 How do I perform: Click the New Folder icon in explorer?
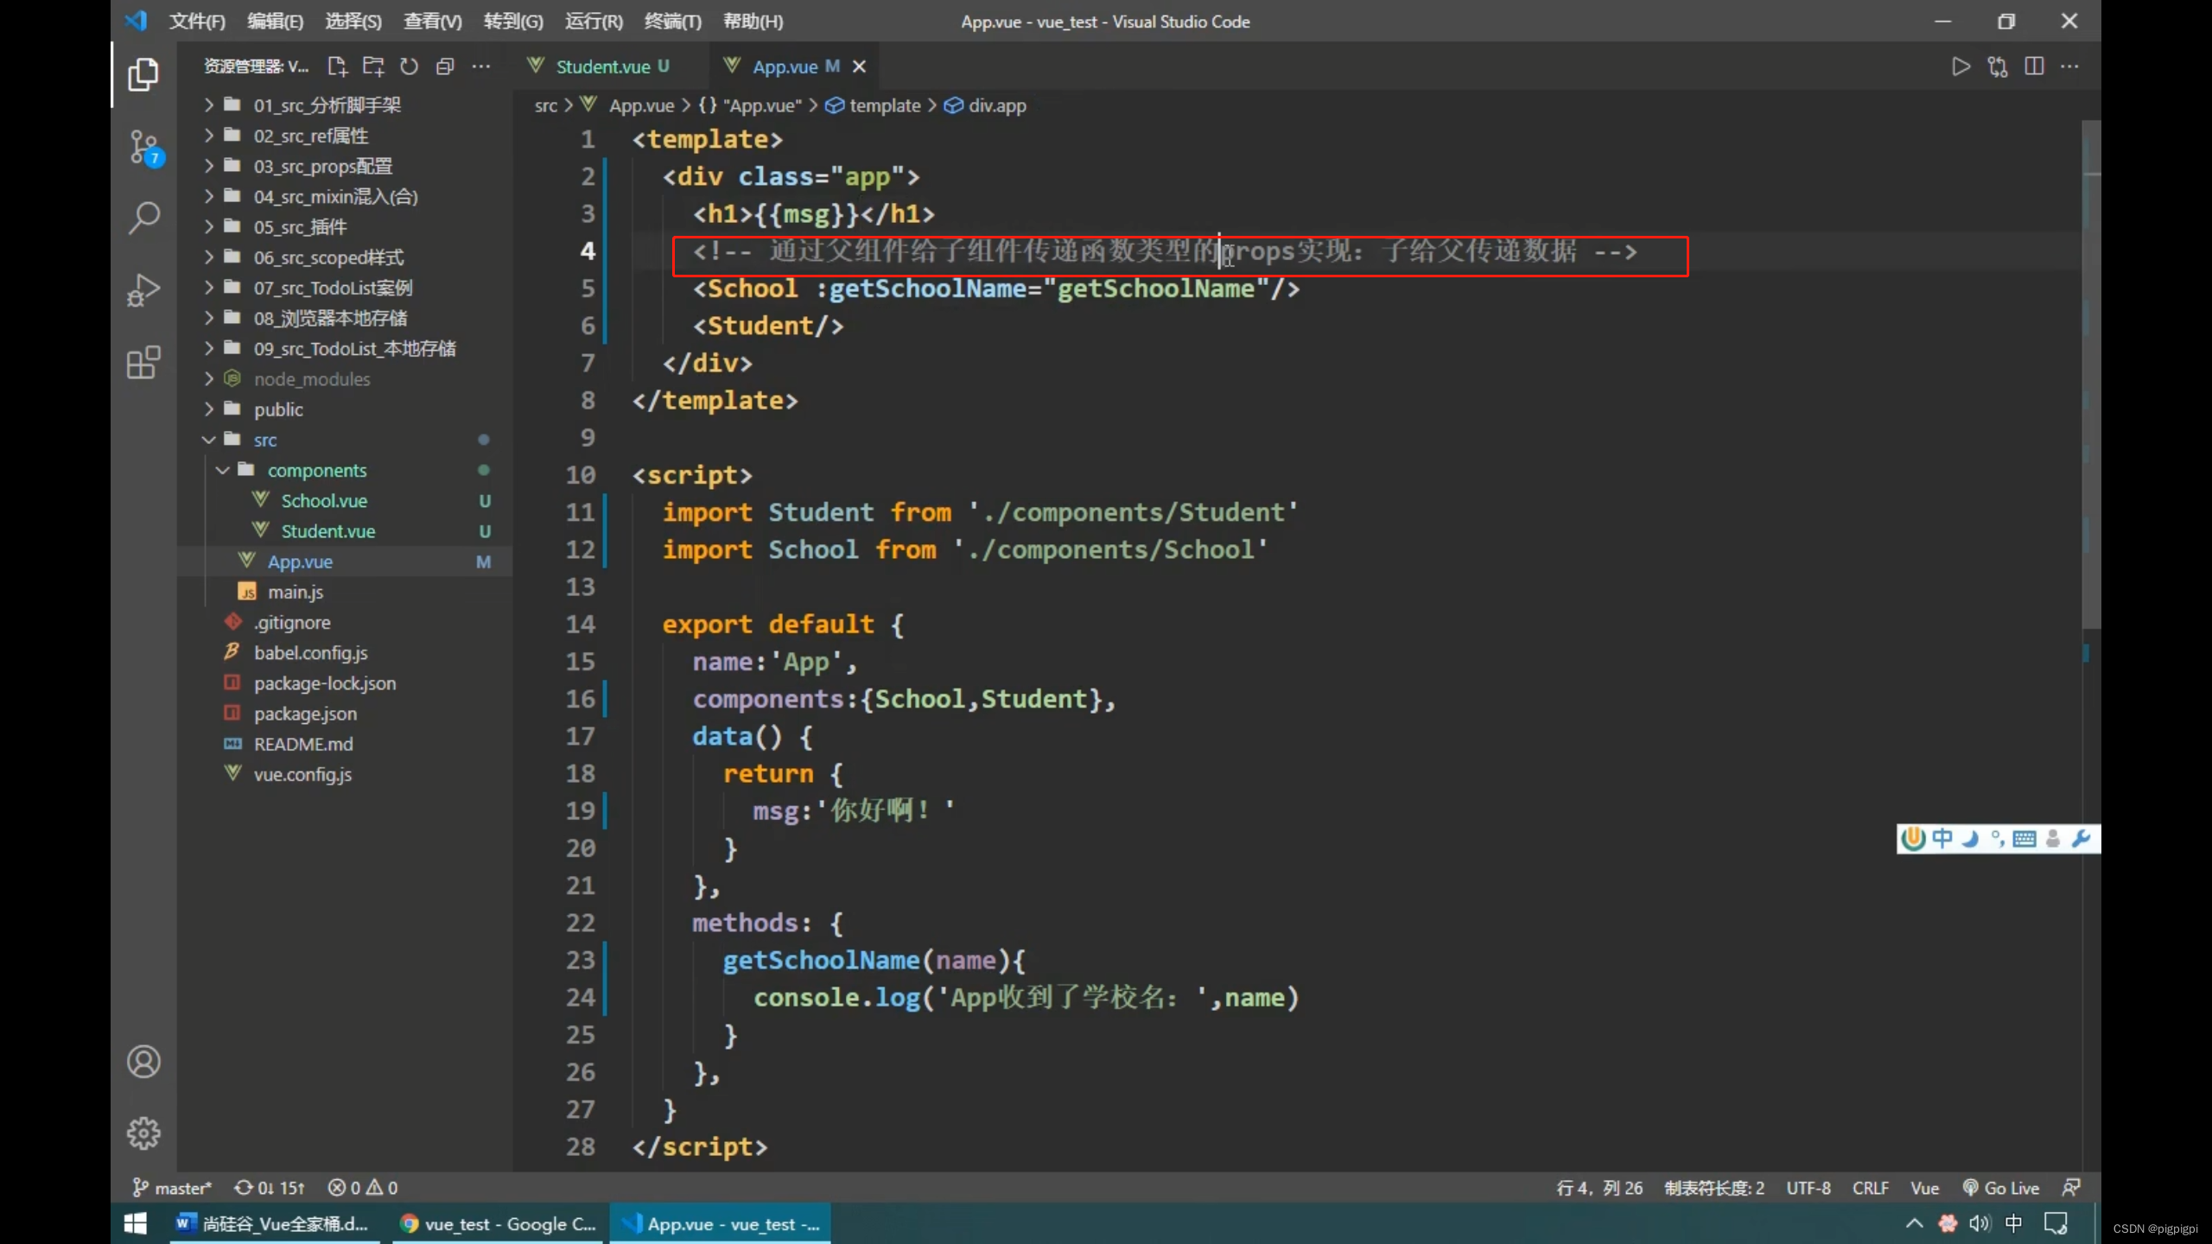click(373, 67)
